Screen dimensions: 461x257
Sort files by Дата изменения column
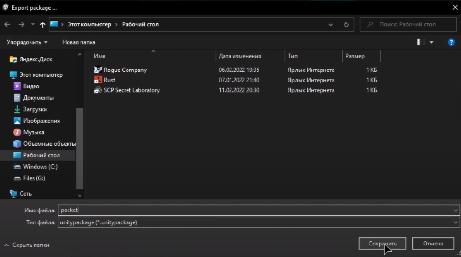click(240, 56)
